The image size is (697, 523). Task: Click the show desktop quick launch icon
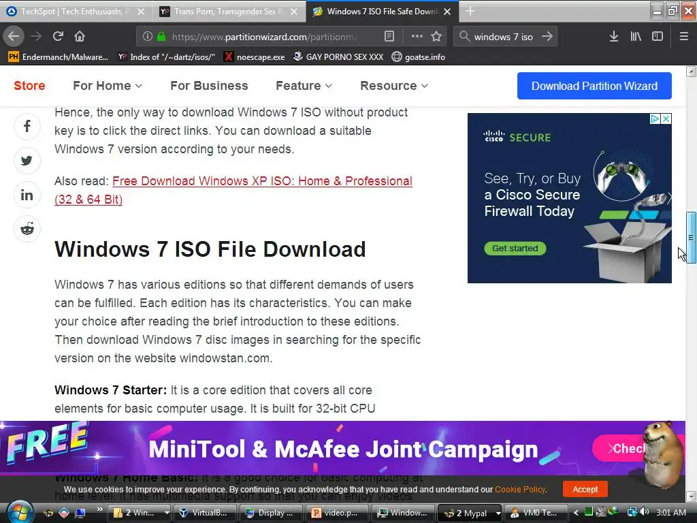pos(80,513)
